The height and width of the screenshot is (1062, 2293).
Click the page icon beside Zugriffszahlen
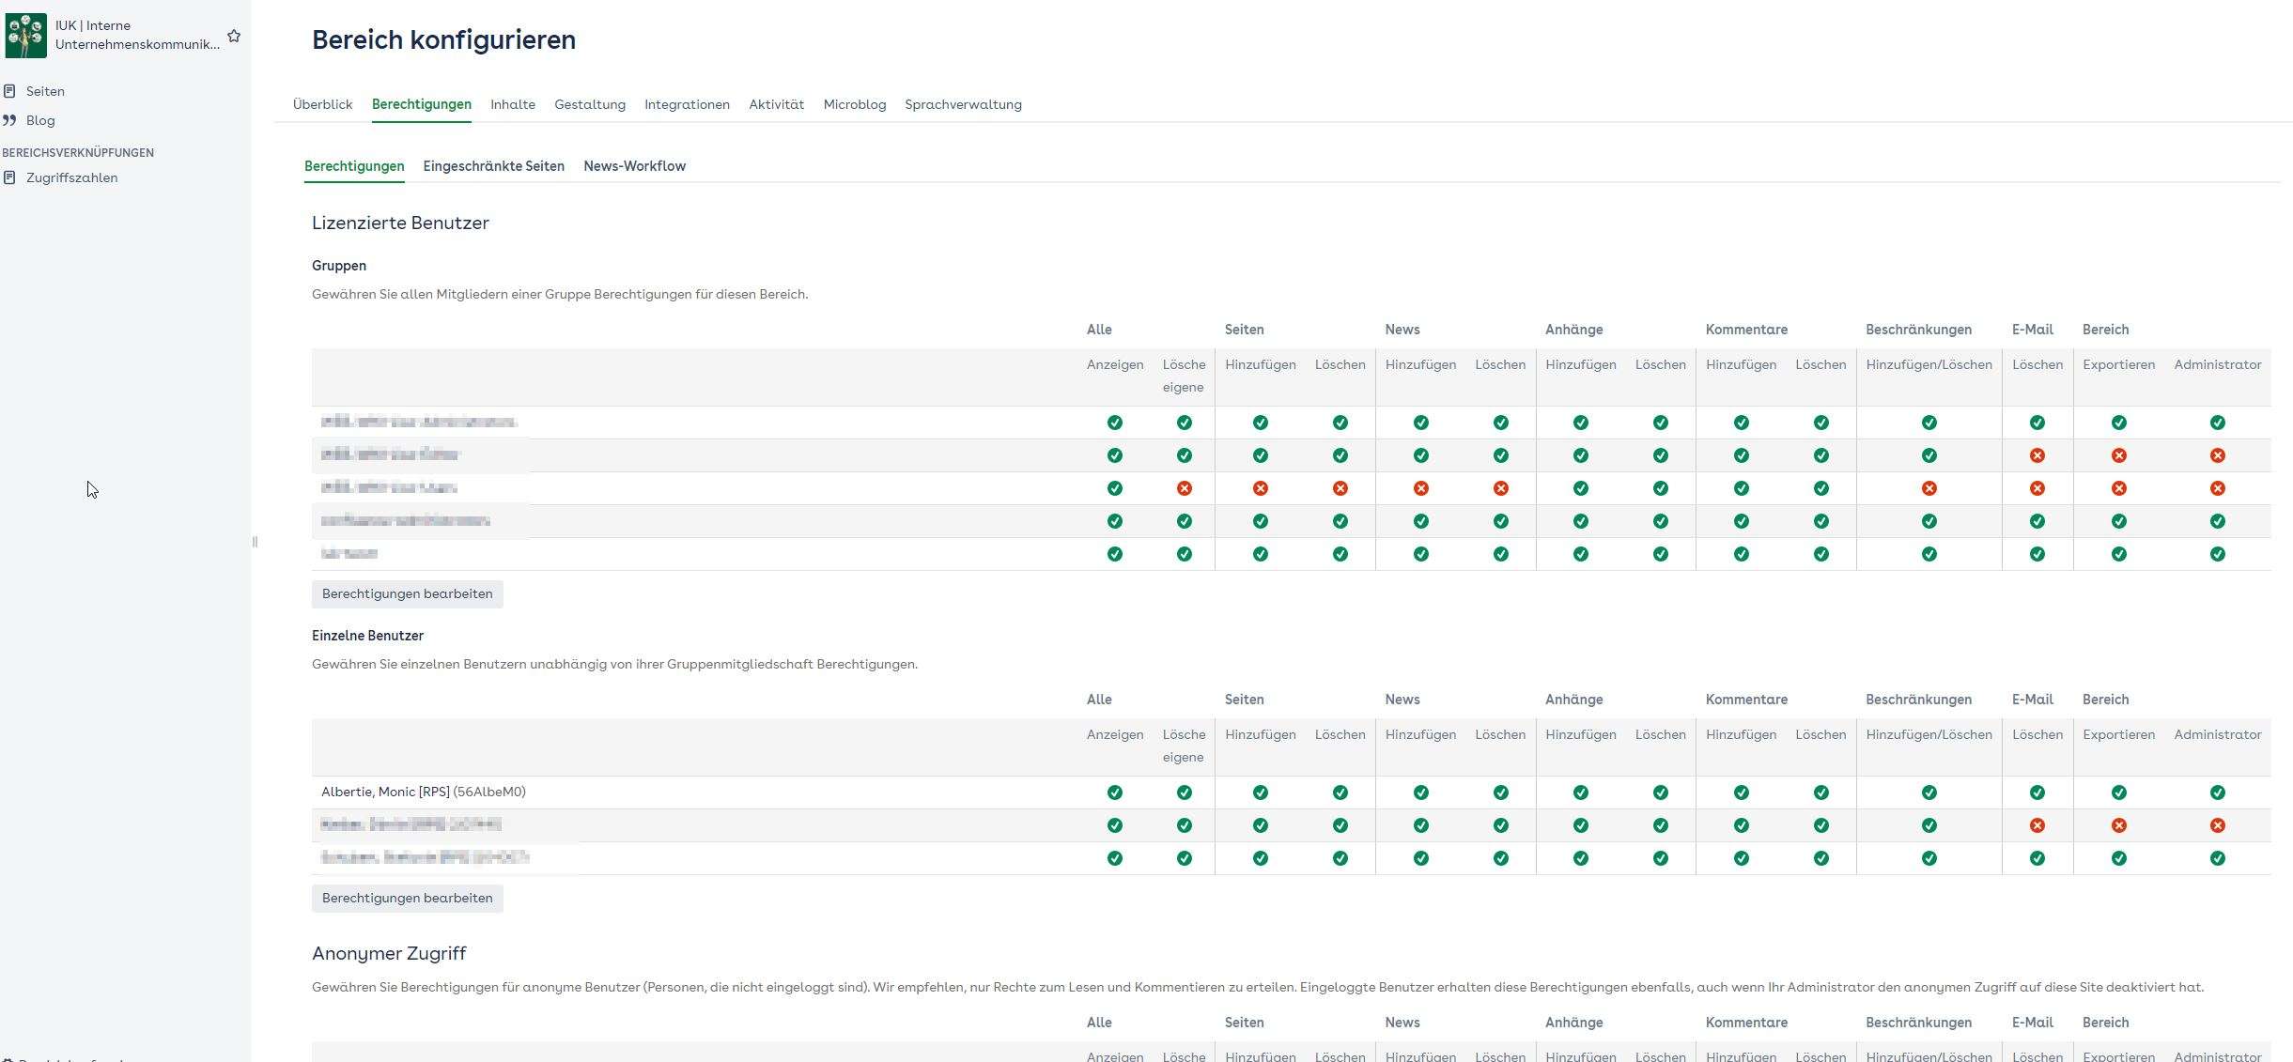coord(9,177)
